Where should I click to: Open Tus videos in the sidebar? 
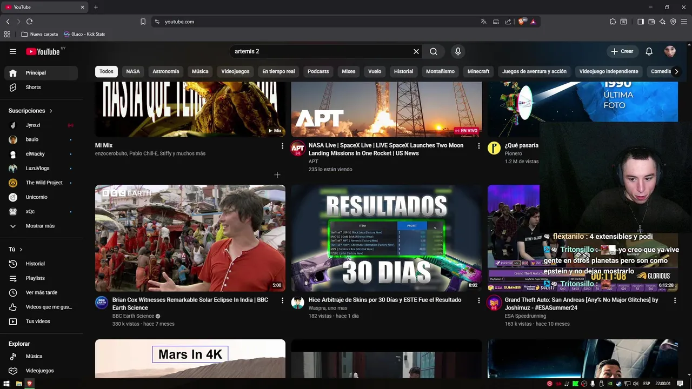[41, 321]
